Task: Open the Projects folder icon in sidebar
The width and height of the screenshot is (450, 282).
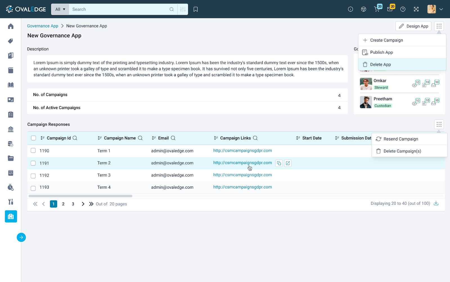Action: pyautogui.click(x=11, y=158)
